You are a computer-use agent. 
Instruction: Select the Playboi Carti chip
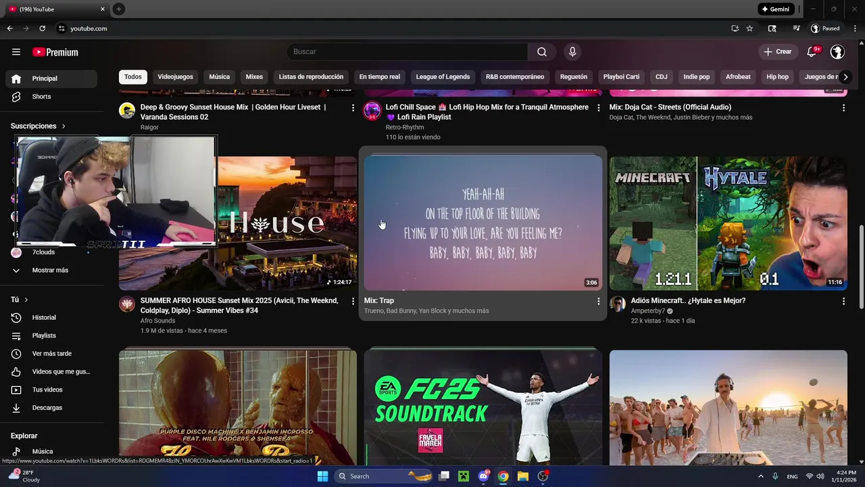[x=621, y=77]
